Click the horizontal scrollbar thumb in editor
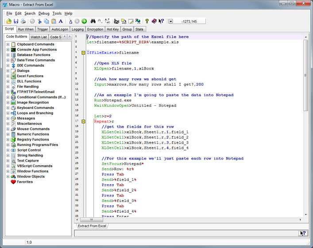Image resolution: width=313 pixels, height=248 pixels. click(x=92, y=220)
